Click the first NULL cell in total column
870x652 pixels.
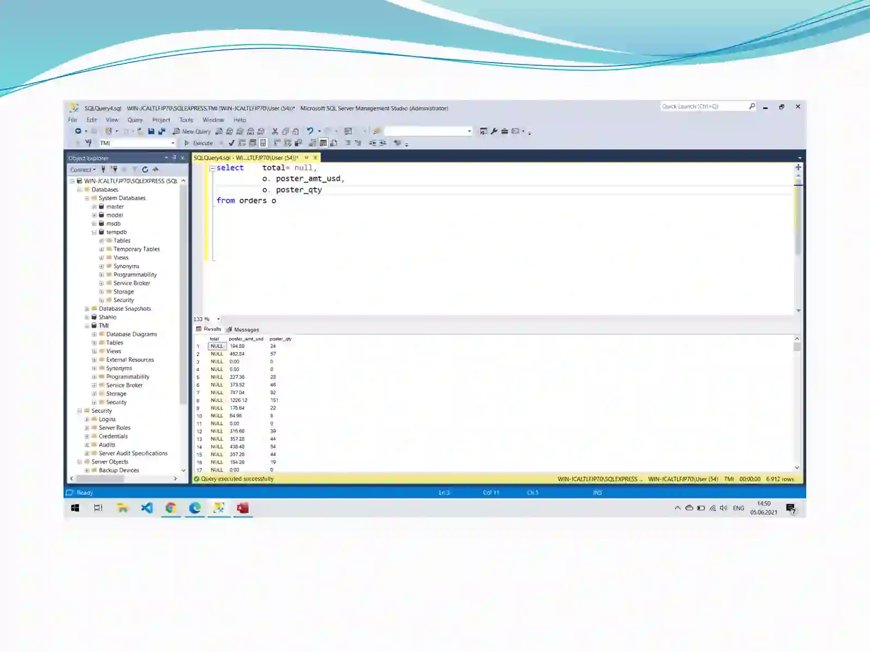click(x=217, y=346)
